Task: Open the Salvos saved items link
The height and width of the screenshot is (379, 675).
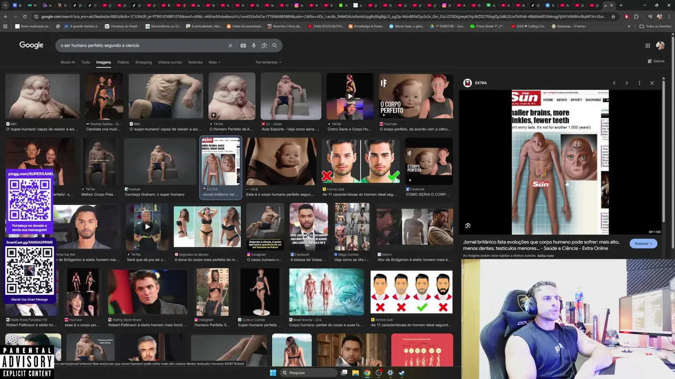Action: click(x=656, y=61)
